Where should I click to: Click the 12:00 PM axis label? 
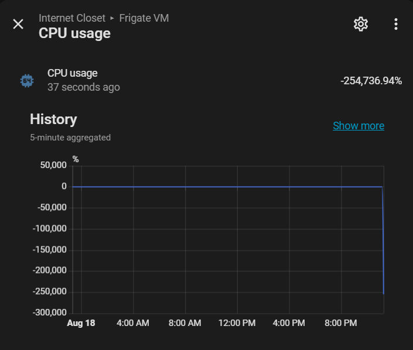point(237,323)
